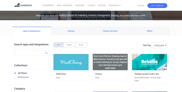Viewport: 182px width, 92px height.
Task: Go to Features page
Action: [80, 6]
